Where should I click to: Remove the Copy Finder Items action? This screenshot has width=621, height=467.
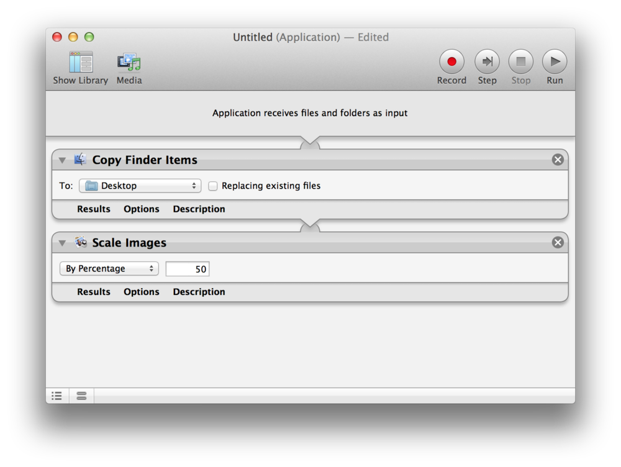[x=558, y=160]
